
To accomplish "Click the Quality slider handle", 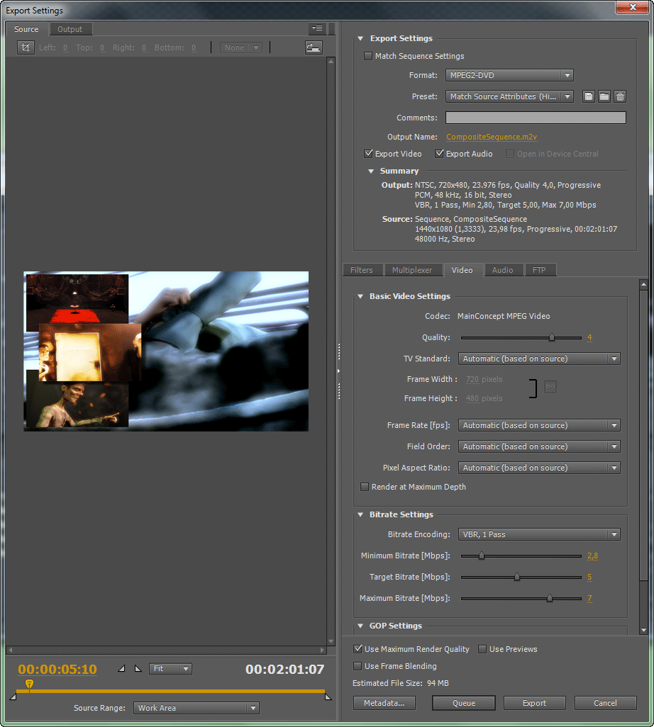I will 552,338.
